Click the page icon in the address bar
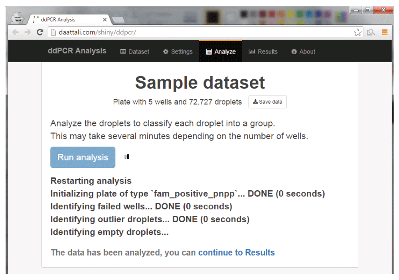 point(52,33)
